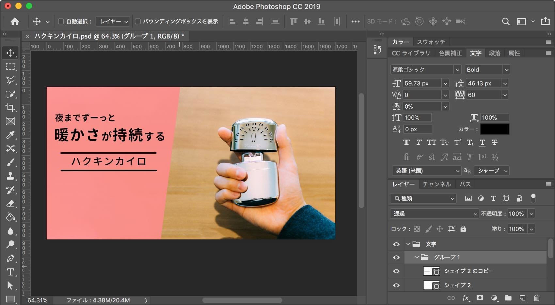Select the Horizontal Type tool
The height and width of the screenshot is (305, 555).
[10, 272]
